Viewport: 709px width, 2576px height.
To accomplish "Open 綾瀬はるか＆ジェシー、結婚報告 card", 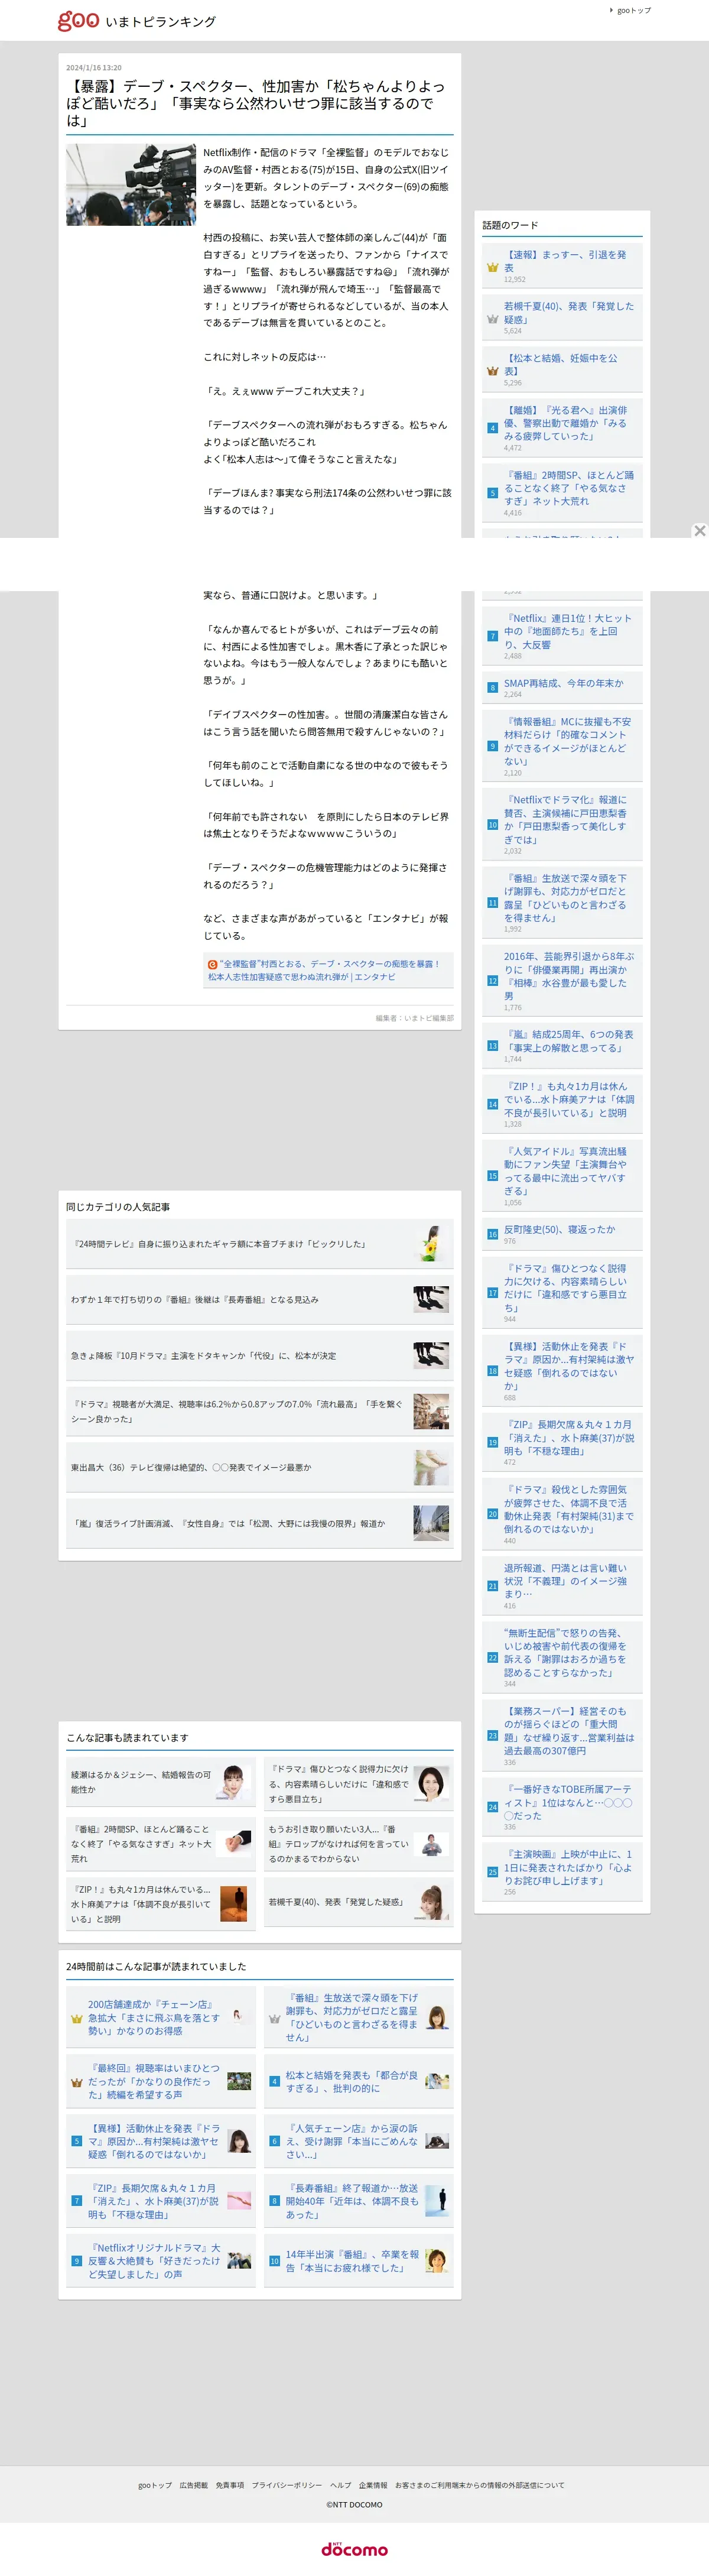I will tap(161, 1783).
